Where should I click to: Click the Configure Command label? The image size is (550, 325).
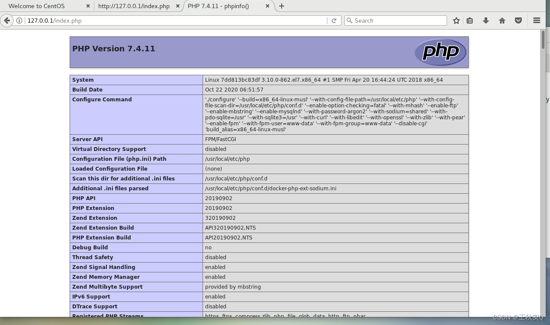(102, 100)
